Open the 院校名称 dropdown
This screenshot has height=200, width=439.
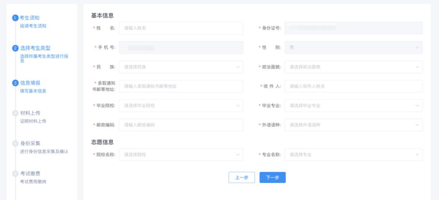[181, 155]
